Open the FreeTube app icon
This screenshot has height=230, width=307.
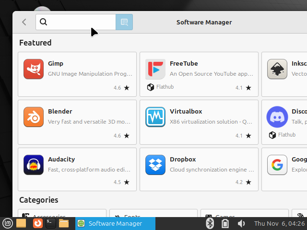155,69
